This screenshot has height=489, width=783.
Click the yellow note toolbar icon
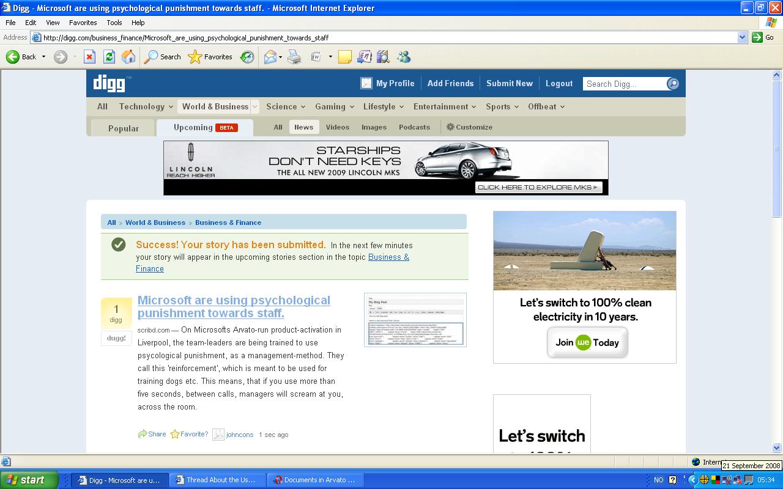[345, 57]
